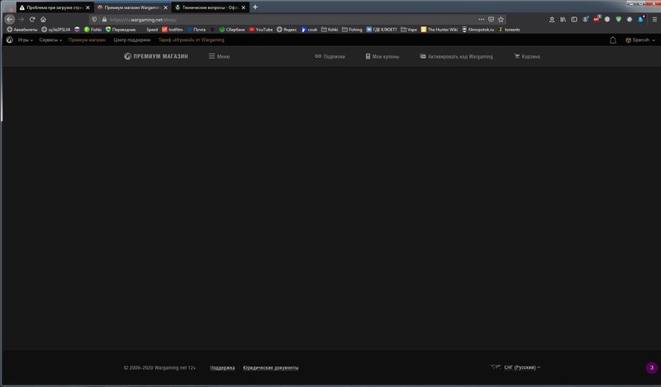The image size is (661, 387).
Task: Open The Hunter Wiki bookmark
Action: pos(440,30)
